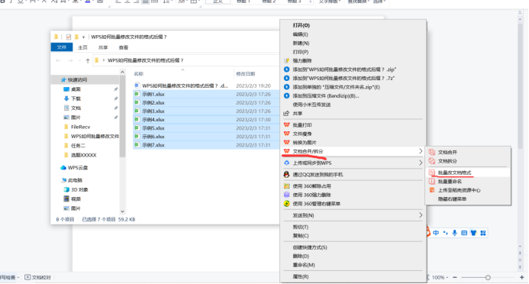Switch to the 共享 ribbon tab in Explorer
529x284 pixels.
(103, 47)
